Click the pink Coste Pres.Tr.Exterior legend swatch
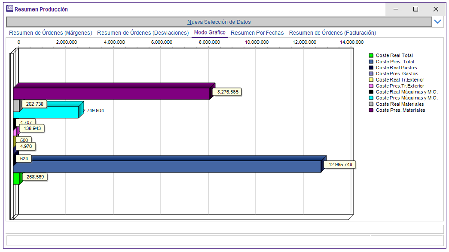The width and height of the screenshot is (449, 252). pos(371,86)
